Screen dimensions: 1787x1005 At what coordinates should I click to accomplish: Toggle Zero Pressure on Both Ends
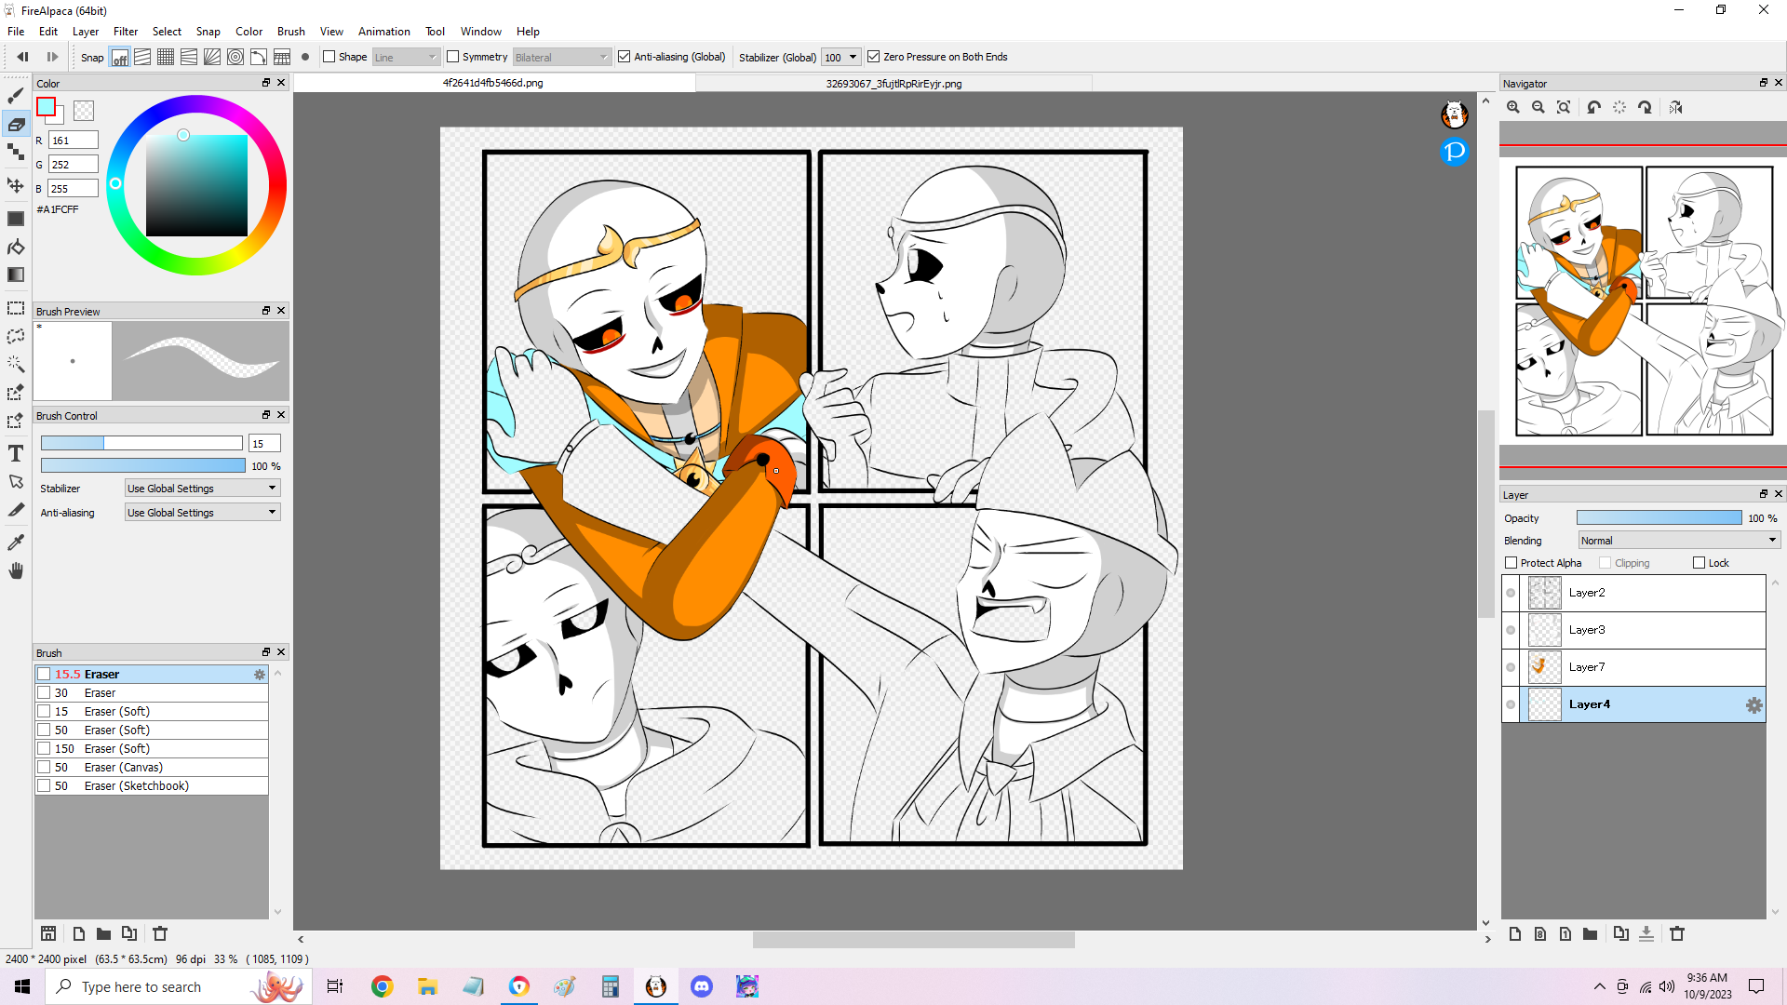coord(874,57)
